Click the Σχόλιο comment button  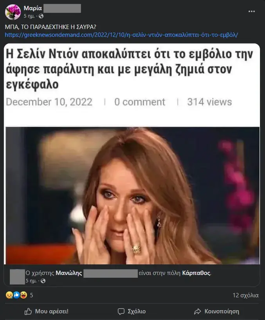point(132,311)
